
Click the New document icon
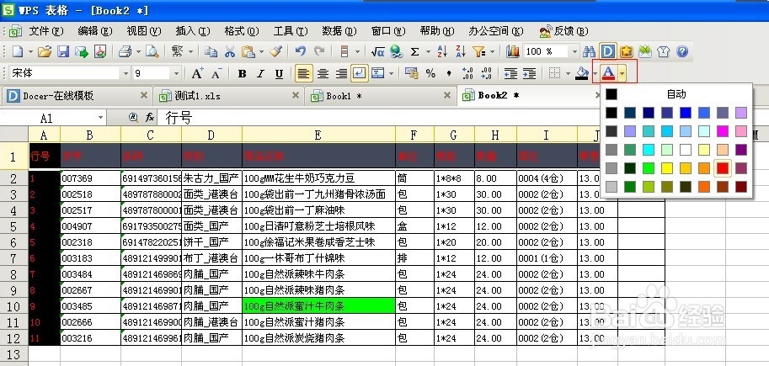click(18, 51)
